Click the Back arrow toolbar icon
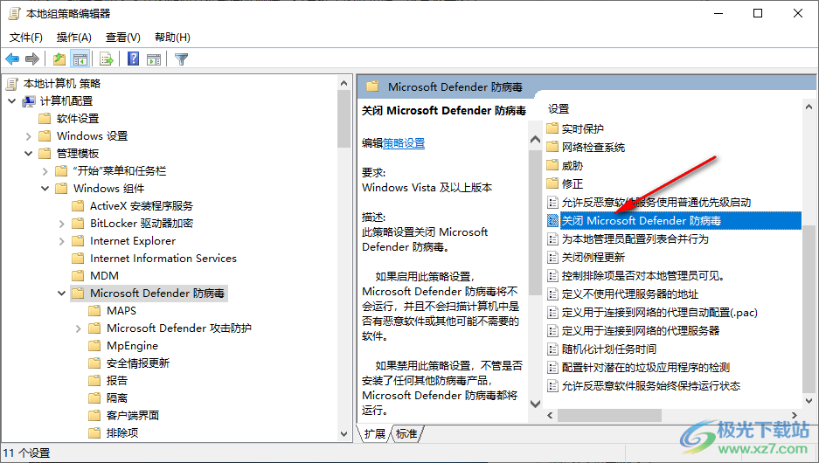 (x=12, y=59)
